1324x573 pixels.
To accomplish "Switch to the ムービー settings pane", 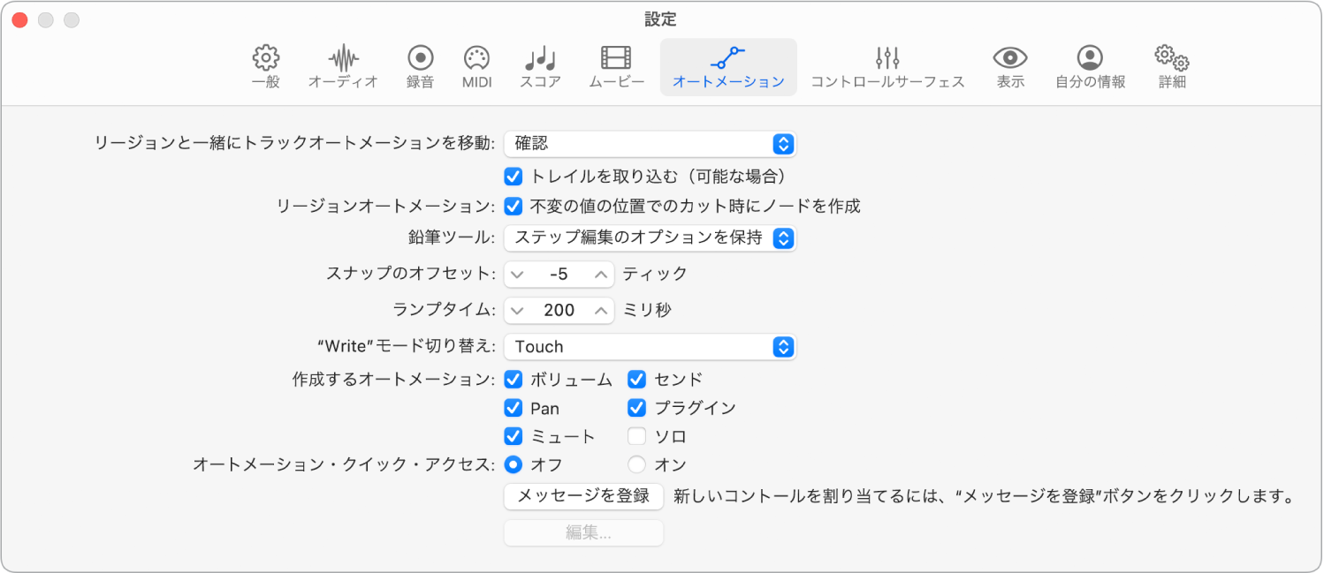I will pyautogui.click(x=614, y=66).
